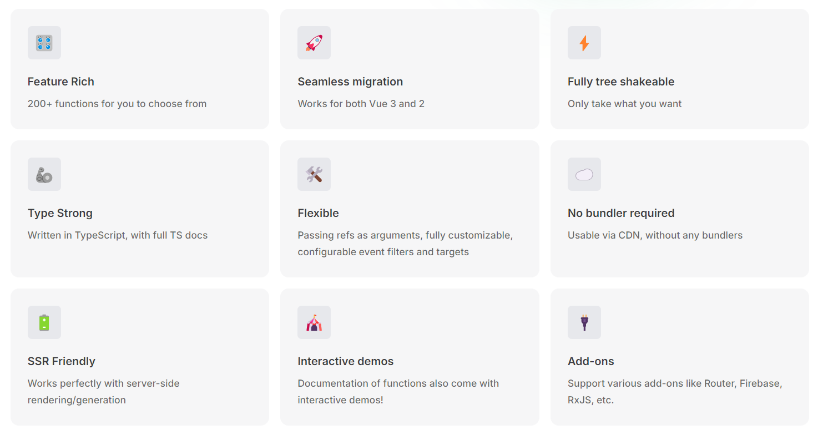Select the Feature Rich heading
The height and width of the screenshot is (435, 818).
(61, 82)
